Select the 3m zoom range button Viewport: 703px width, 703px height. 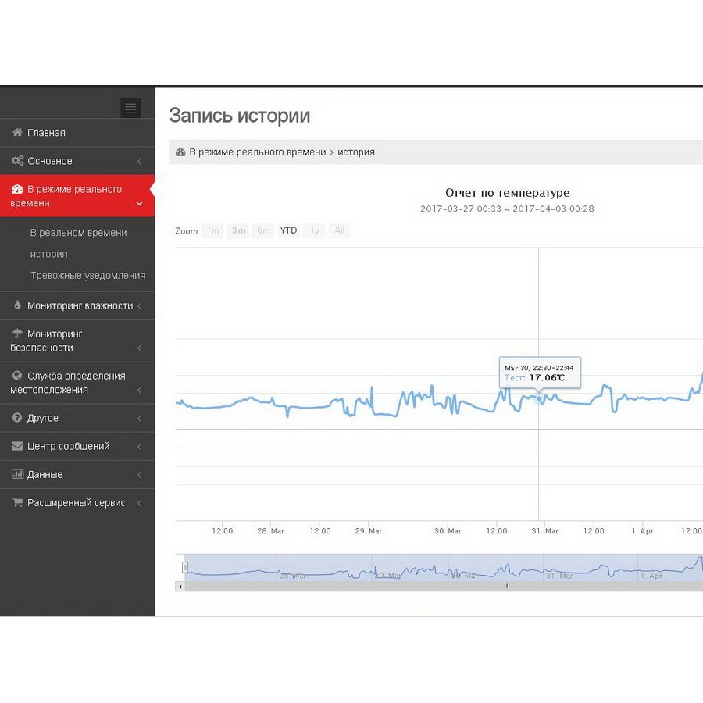click(238, 230)
